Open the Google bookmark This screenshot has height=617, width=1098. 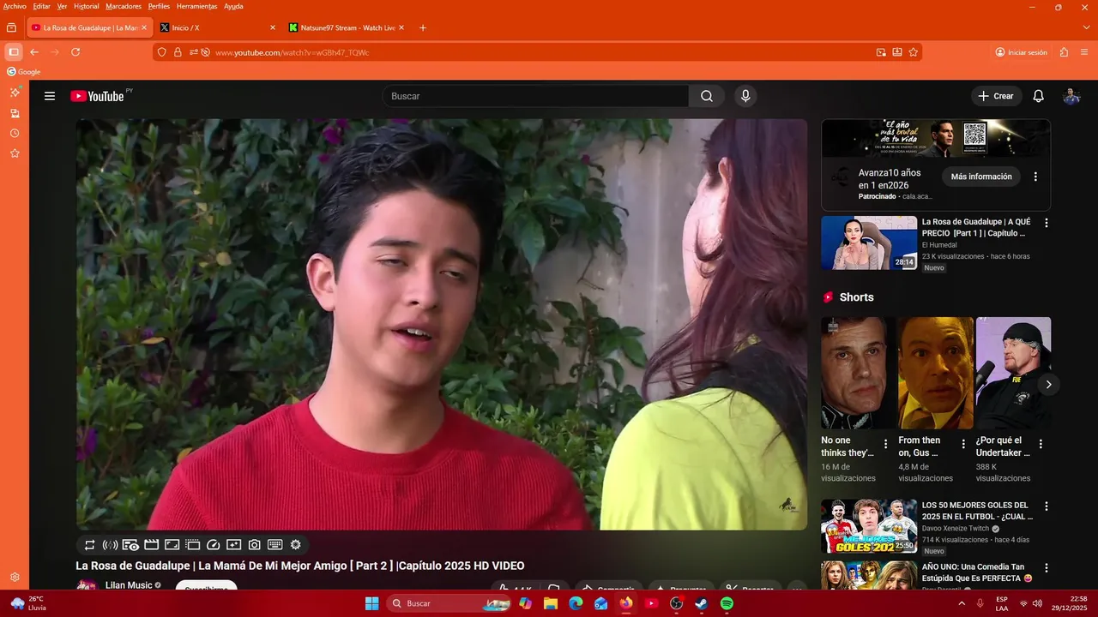pyautogui.click(x=24, y=72)
